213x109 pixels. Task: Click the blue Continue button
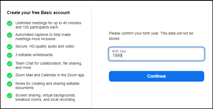pos(157,76)
